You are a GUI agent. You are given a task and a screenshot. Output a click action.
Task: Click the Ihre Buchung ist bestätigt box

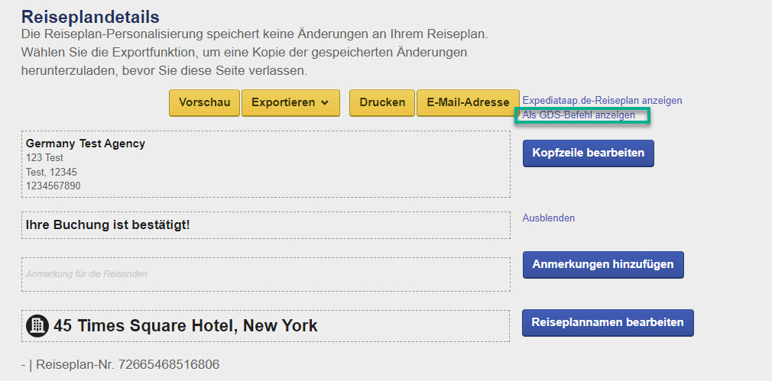pos(266,225)
